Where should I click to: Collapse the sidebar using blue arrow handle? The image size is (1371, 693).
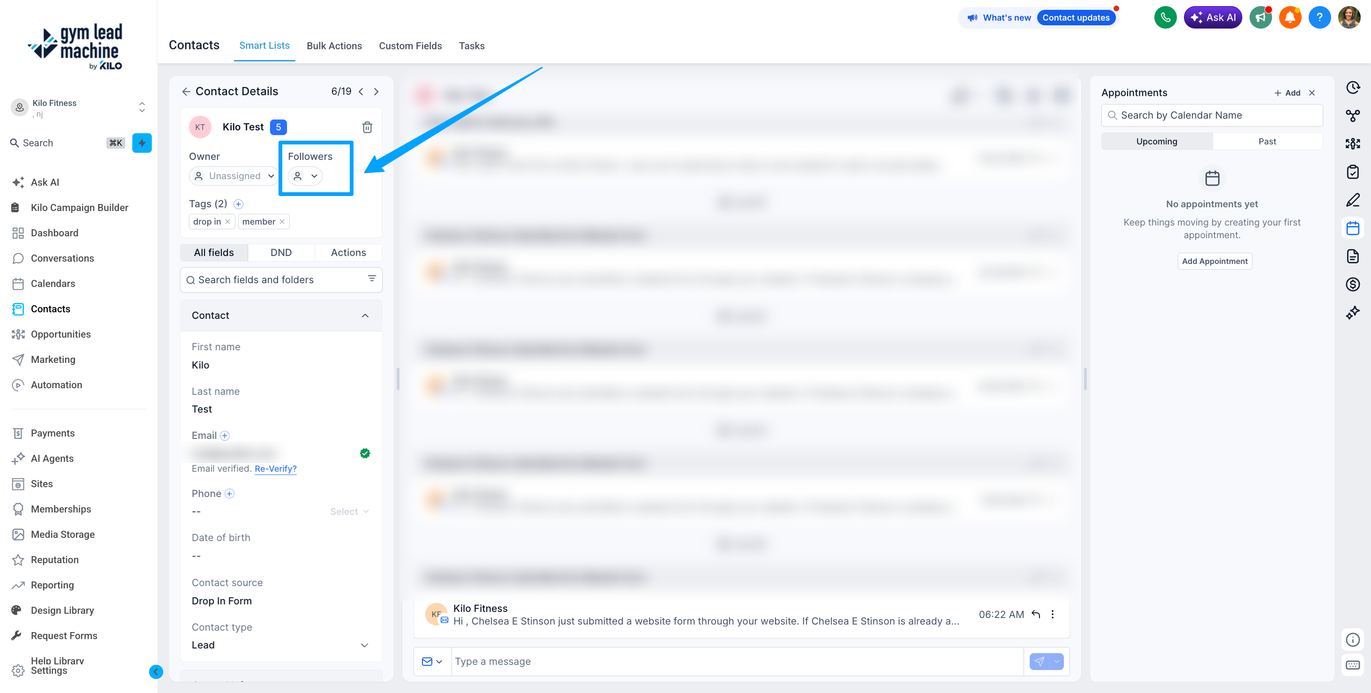pos(156,672)
